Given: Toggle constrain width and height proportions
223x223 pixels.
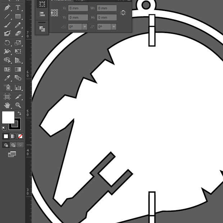Looking at the screenshot, I should (x=123, y=13).
